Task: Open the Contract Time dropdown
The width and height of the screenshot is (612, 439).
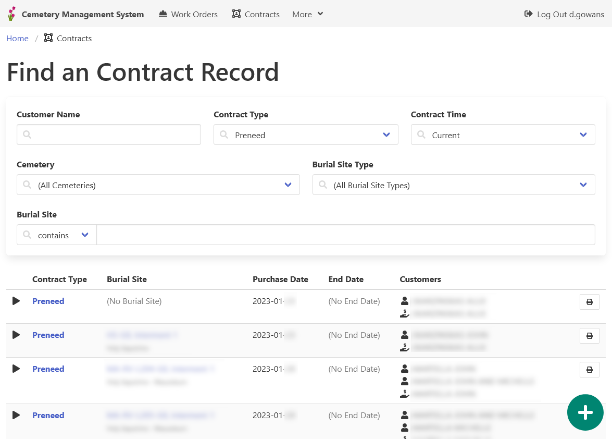Action: [503, 135]
